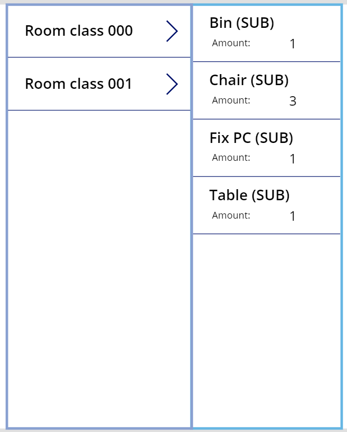Select the amount value 3 for Chair (SUB)
Screen dimensions: 347x432
(x=292, y=101)
